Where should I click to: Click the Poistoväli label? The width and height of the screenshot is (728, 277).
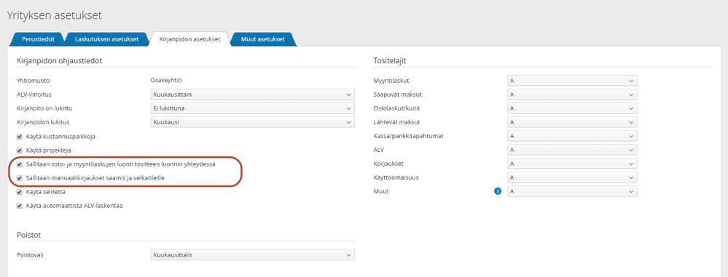[29, 255]
